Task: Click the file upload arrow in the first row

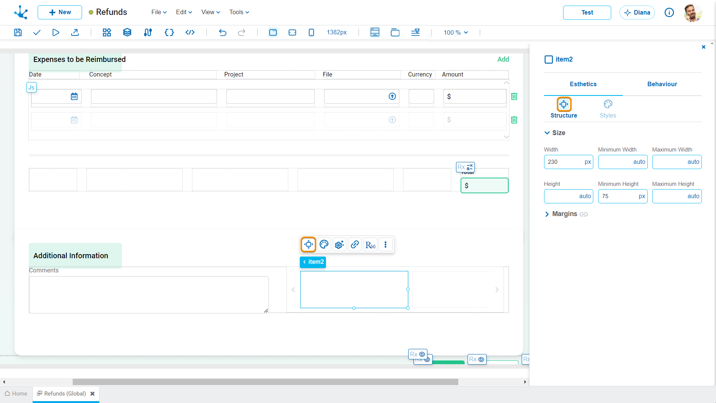Action: 392,96
